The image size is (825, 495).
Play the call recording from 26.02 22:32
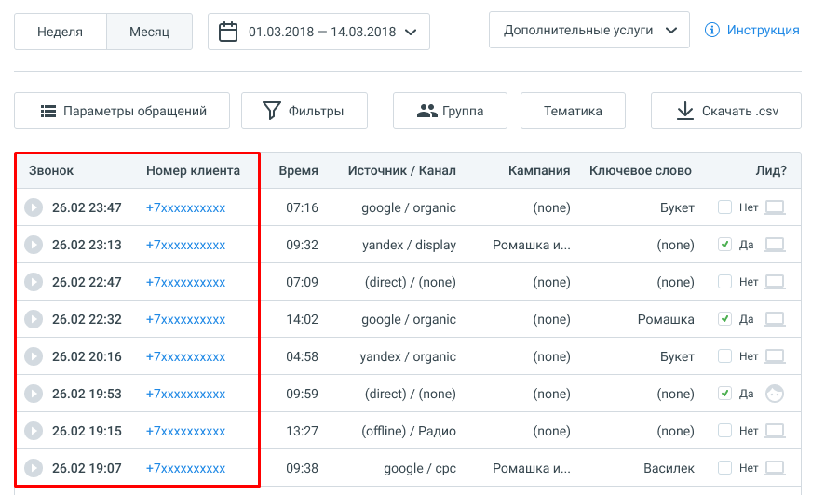(x=33, y=319)
